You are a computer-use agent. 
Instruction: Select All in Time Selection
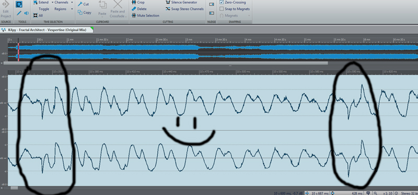[38, 16]
